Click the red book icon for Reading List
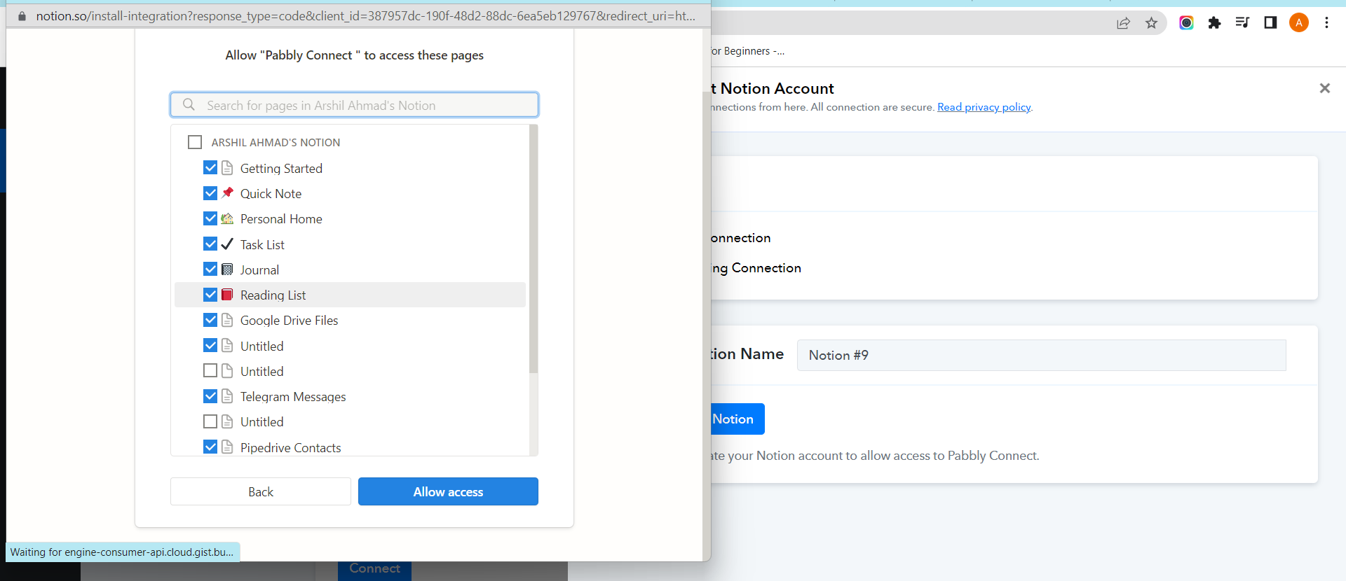Image resolution: width=1346 pixels, height=581 pixels. click(x=227, y=295)
